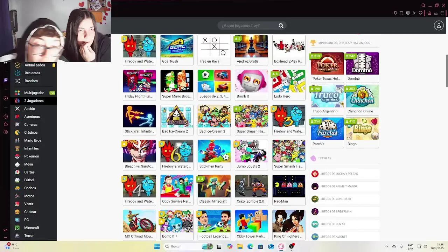Open the Terror category
448x252 pixels.
(34, 236)
